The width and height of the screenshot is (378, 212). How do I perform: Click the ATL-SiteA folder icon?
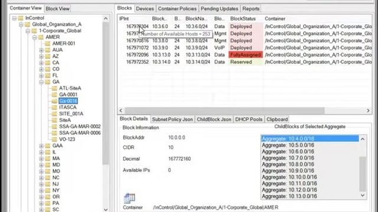(x=54, y=88)
